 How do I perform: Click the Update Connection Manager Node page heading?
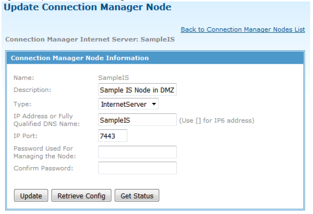[87, 7]
